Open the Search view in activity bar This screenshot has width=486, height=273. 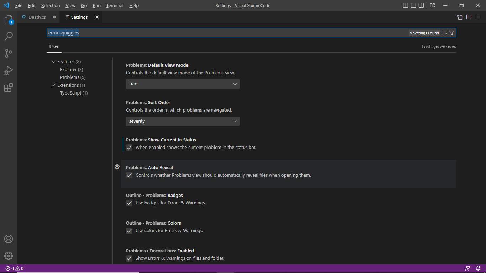point(9,36)
